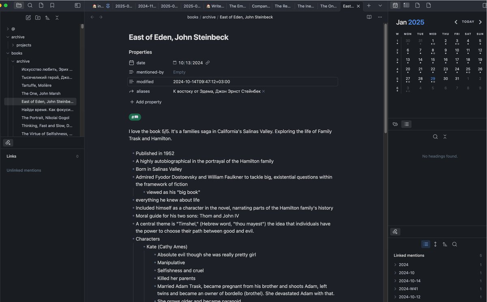Switch to the Compan... tab
Image resolution: width=487 pixels, height=302 pixels.
pos(260,6)
